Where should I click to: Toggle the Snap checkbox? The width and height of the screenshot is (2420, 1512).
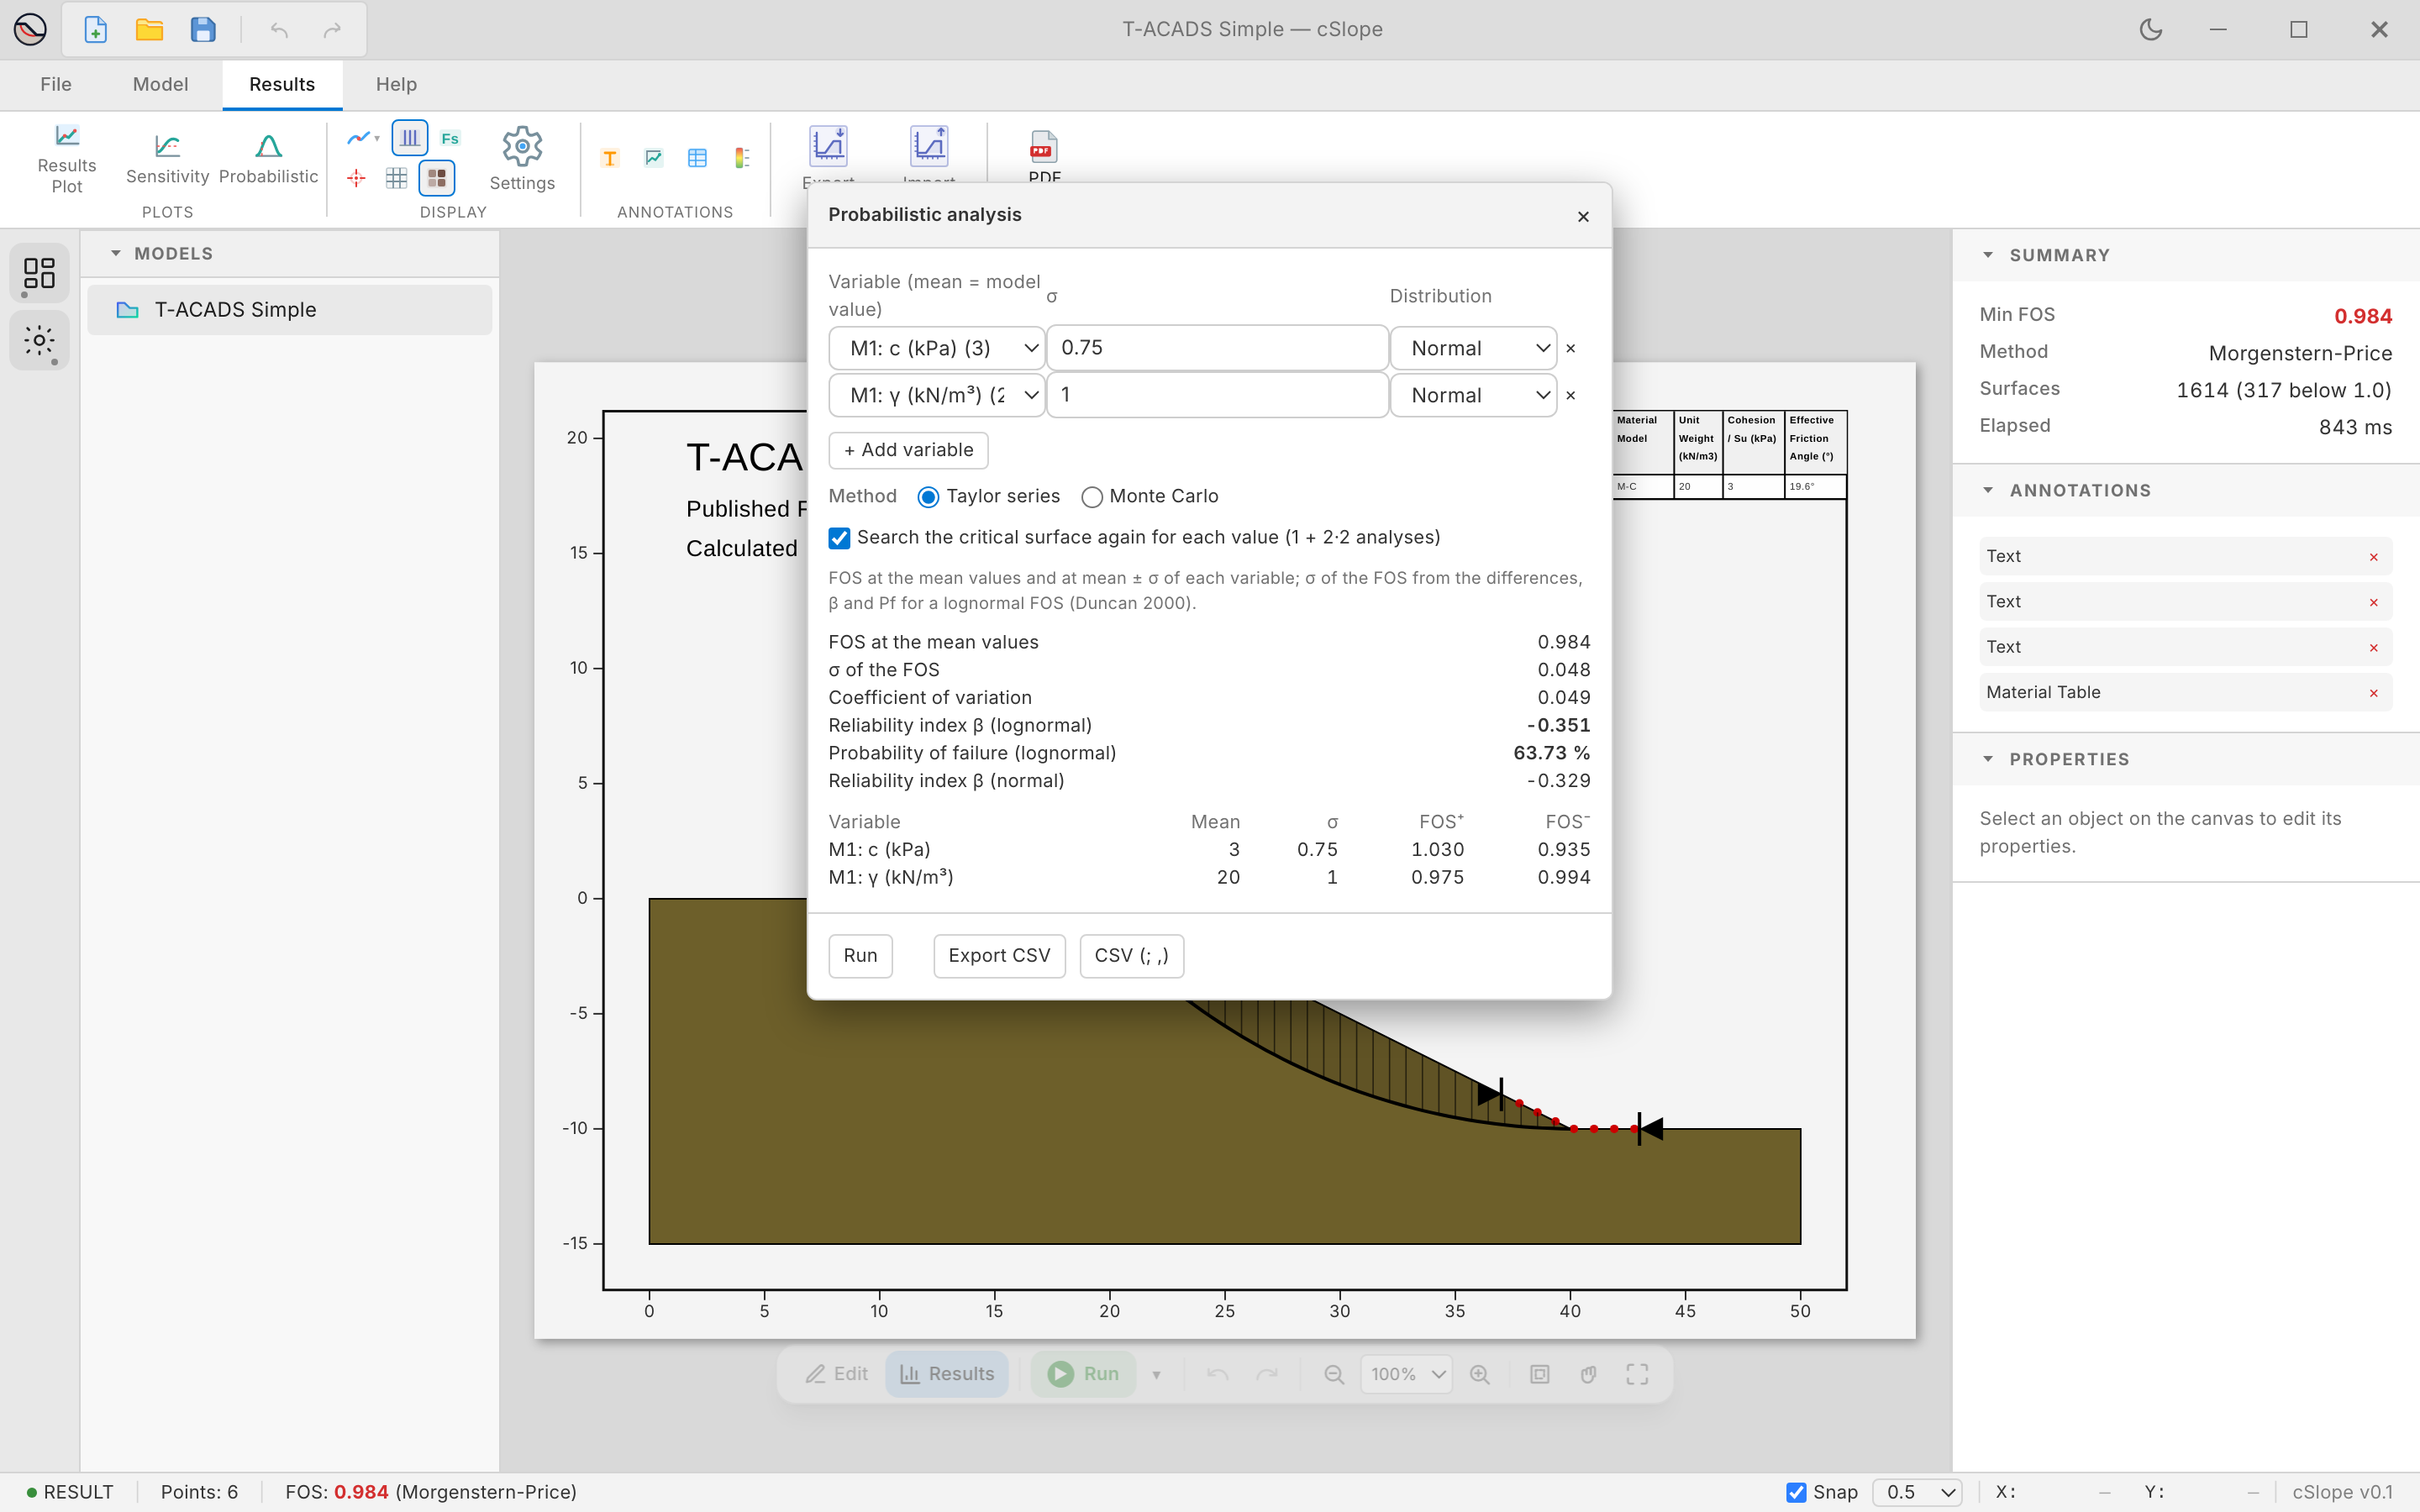point(1796,1492)
